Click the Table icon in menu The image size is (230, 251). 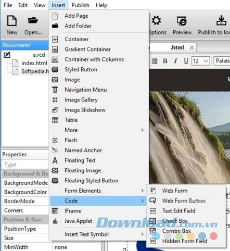click(55, 120)
